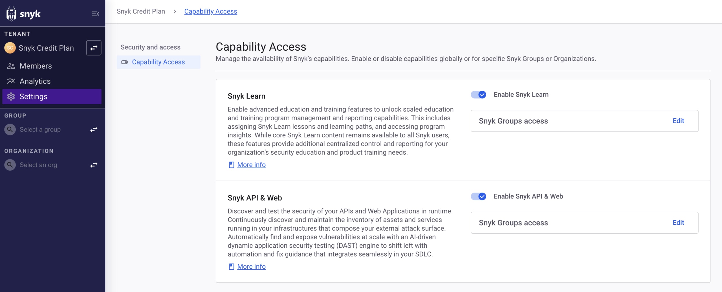Click the Enable Snyk Learn label
Image resolution: width=722 pixels, height=292 pixels.
coord(521,95)
